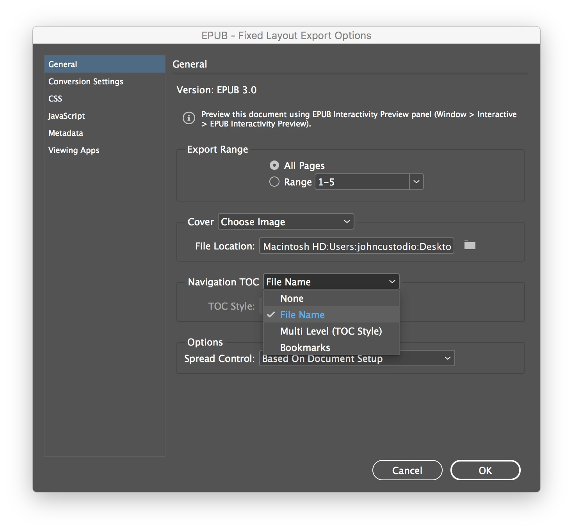The width and height of the screenshot is (573, 531).
Task: Open the Cover Choose Image dropdown
Action: tap(286, 222)
